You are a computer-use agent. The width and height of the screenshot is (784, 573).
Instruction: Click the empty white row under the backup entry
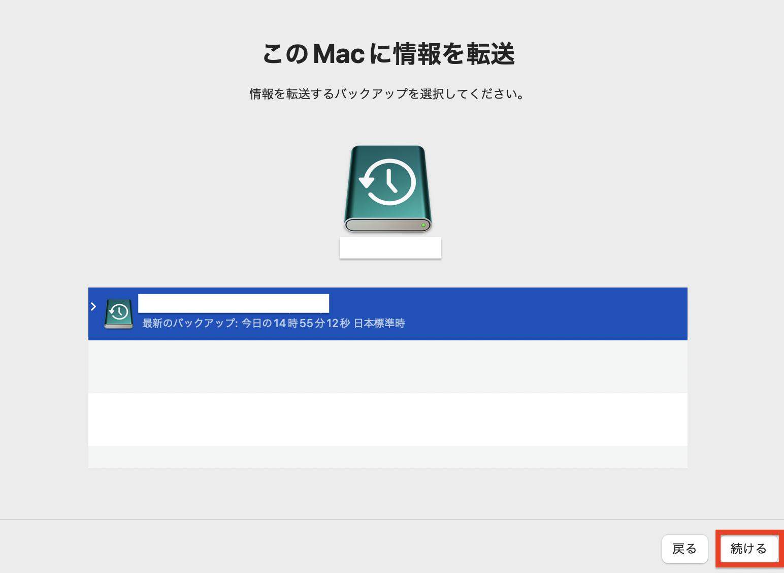(x=387, y=419)
